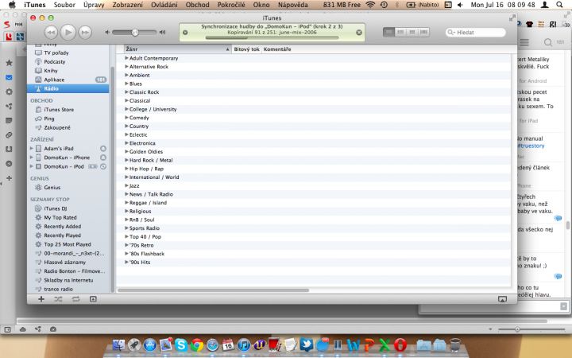Click Bitový tok column header

[247, 49]
